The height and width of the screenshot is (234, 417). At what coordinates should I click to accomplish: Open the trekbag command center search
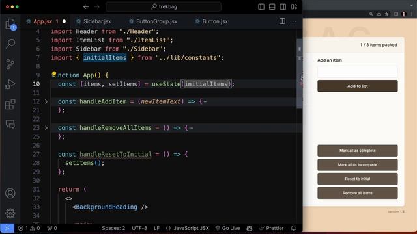[164, 7]
